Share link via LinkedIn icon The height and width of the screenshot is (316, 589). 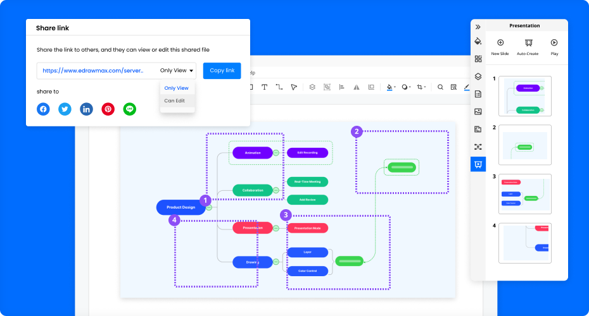(86, 109)
